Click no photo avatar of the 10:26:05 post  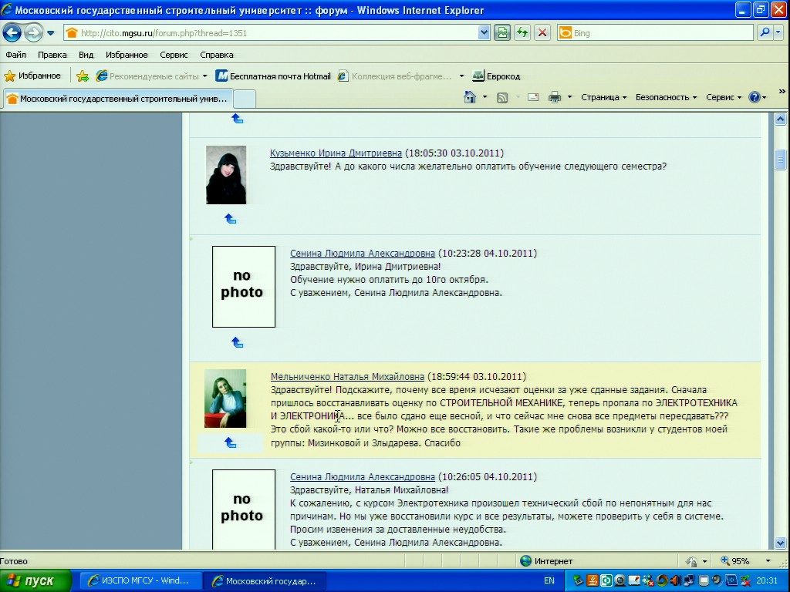244,510
